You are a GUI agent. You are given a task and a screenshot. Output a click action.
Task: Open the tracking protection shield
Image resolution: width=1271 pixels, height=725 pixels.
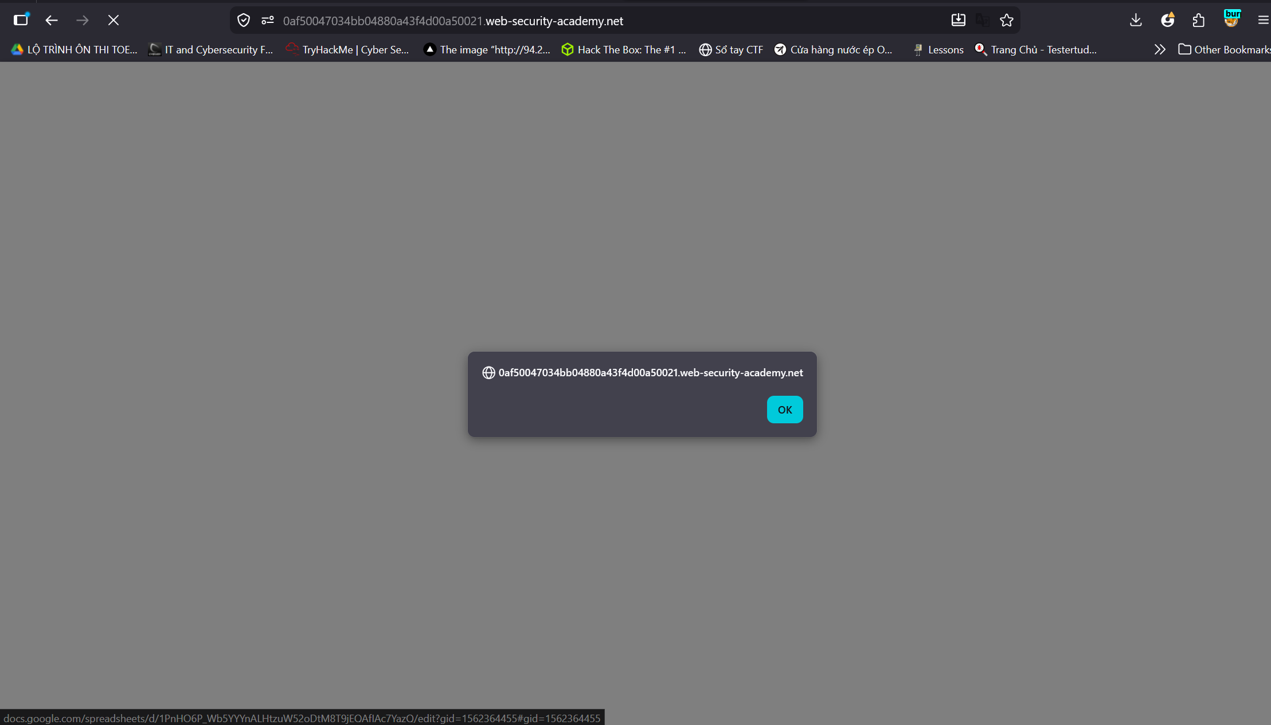click(244, 21)
